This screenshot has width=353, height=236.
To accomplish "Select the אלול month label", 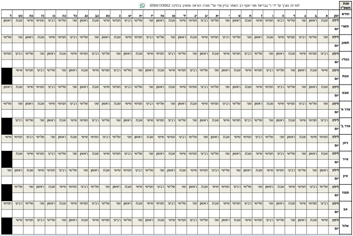I will coord(346,226).
